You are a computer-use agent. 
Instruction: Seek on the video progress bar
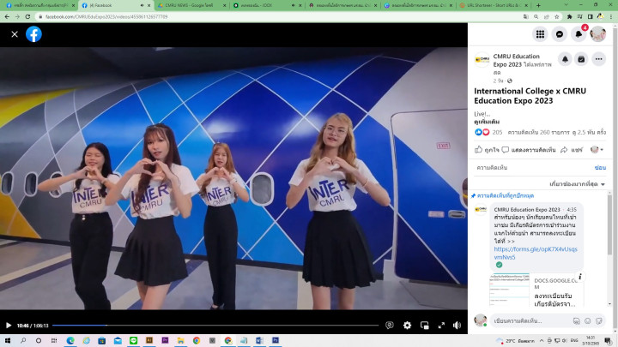coord(215,326)
